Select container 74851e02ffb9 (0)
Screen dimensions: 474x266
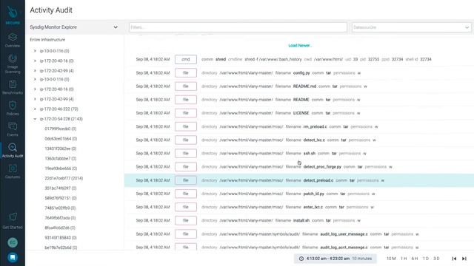pyautogui.click(x=60, y=208)
